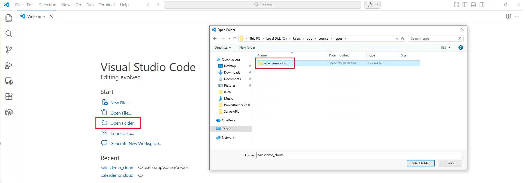
Task: Click the Select folder button
Action: (420, 163)
